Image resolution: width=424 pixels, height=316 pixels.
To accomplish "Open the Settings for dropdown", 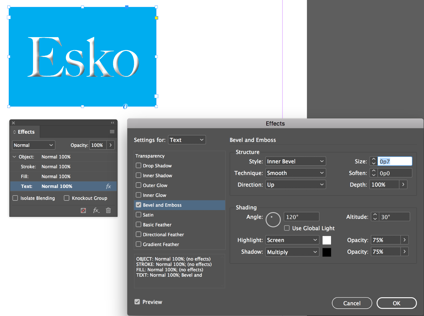I will click(187, 140).
